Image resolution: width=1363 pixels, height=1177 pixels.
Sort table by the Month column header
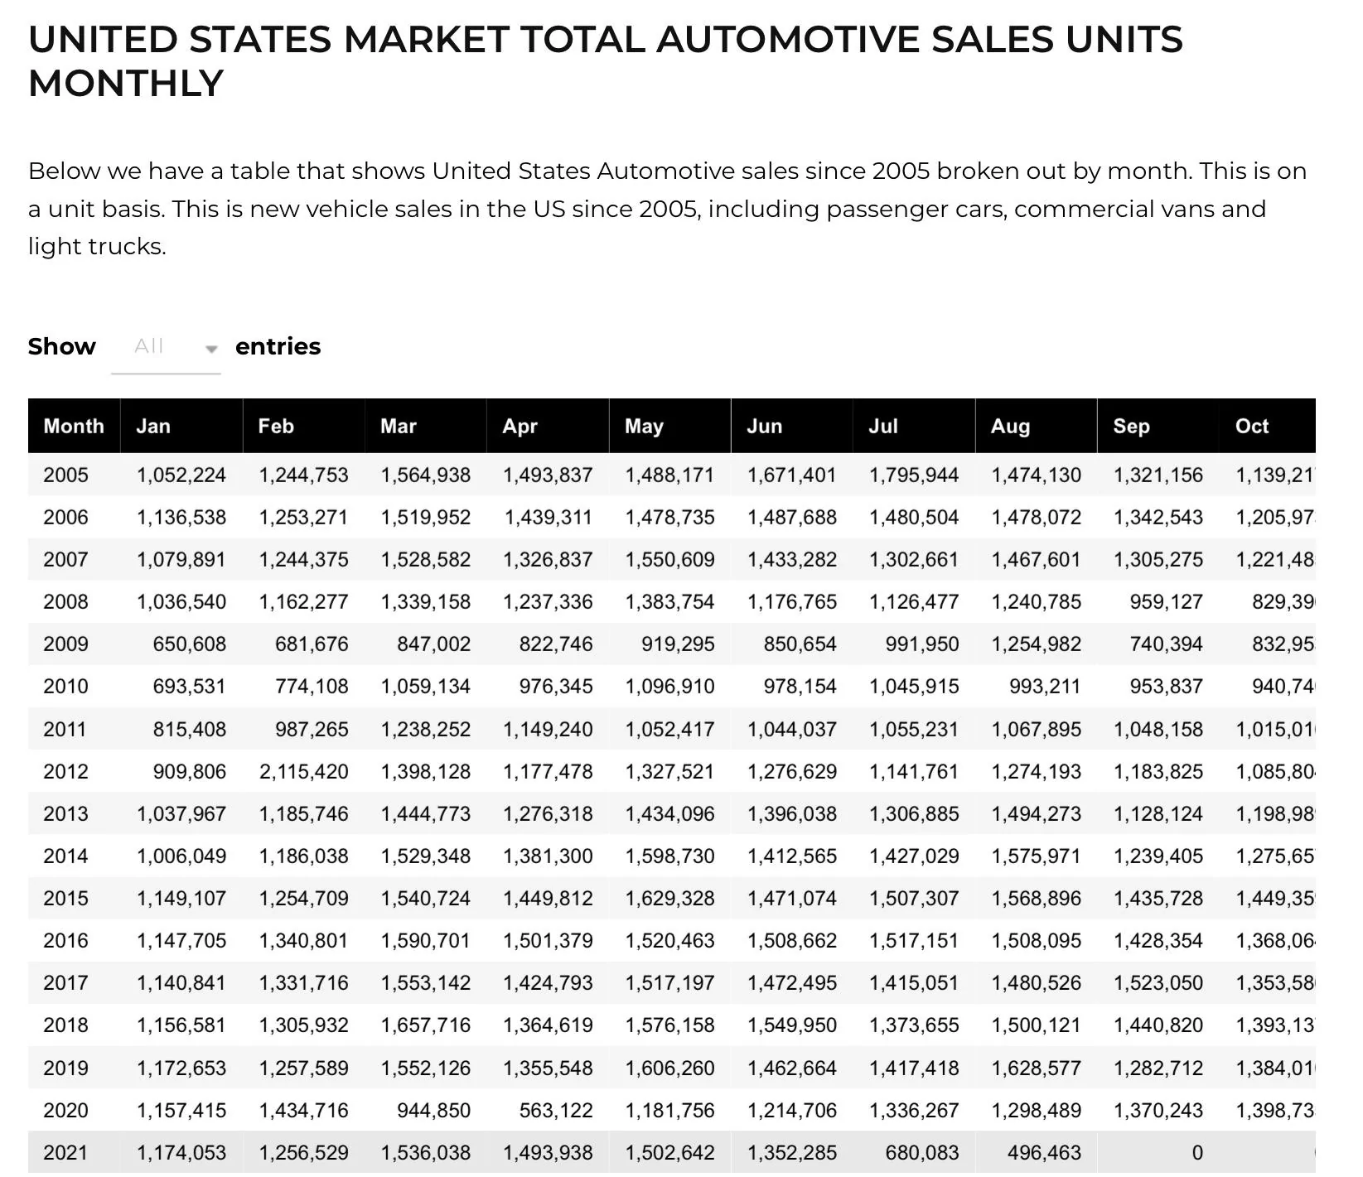pyautogui.click(x=74, y=426)
